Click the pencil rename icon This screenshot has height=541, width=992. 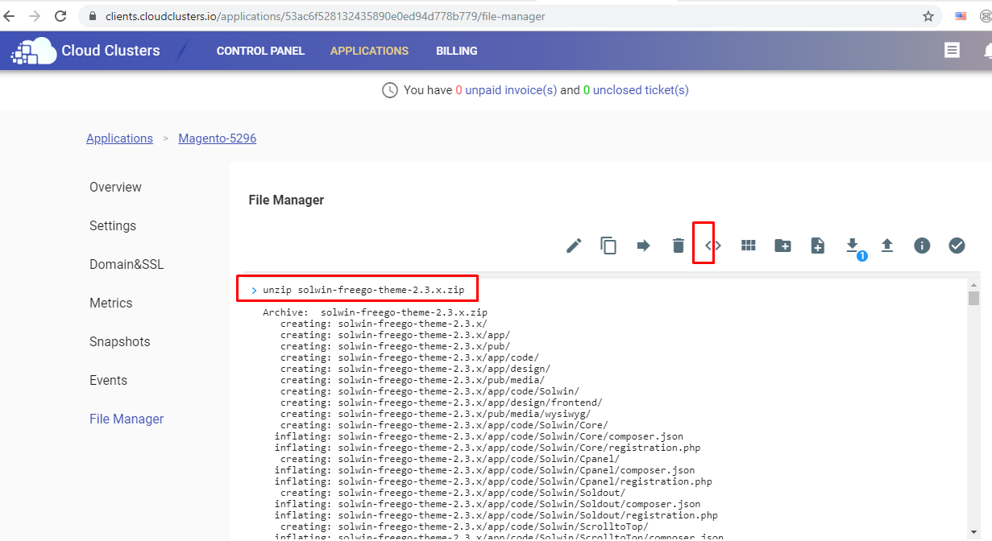(x=574, y=246)
